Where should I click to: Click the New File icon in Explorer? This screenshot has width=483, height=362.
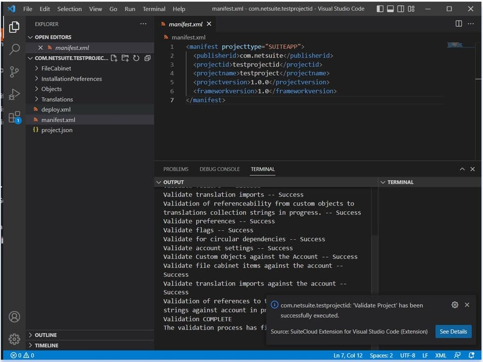[x=114, y=58]
